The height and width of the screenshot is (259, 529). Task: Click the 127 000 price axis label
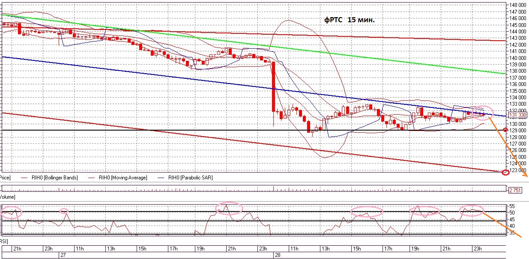point(518,144)
